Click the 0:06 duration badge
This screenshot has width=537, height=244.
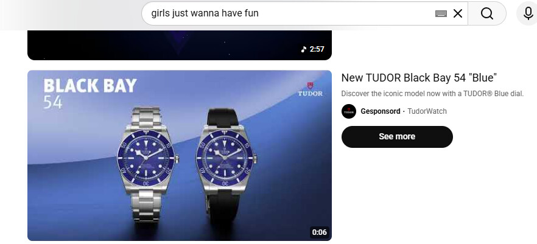point(319,232)
